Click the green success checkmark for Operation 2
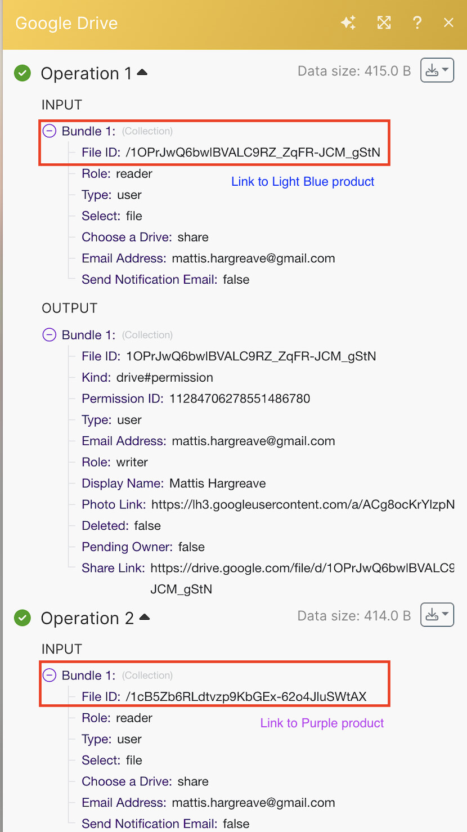467x832 pixels. pos(23,618)
